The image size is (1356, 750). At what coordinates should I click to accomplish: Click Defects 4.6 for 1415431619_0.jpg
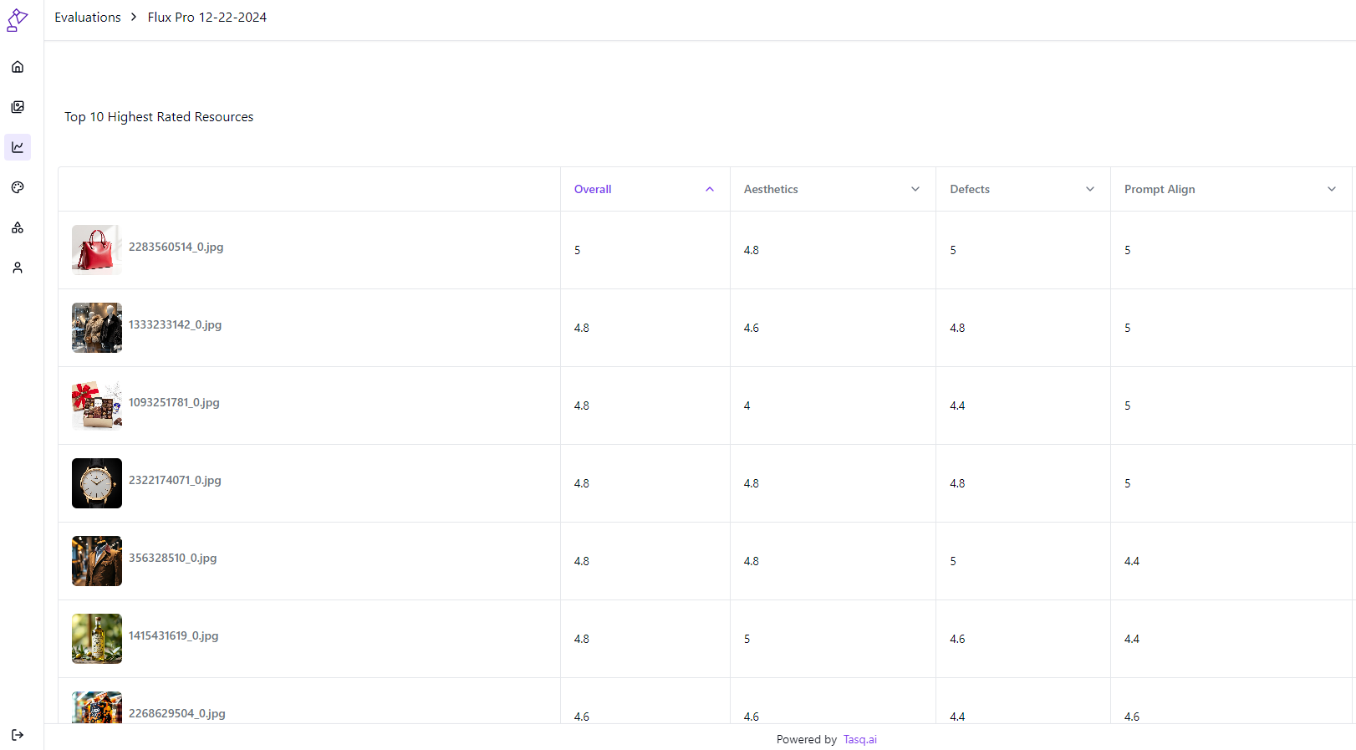point(957,639)
